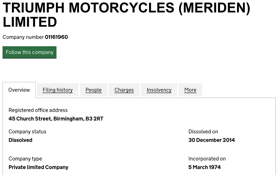Switch to the Filing history tab
278x175 pixels.
[58, 90]
